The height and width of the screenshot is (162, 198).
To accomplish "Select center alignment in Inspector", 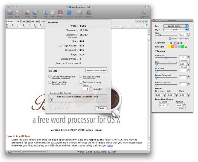I will (x=175, y=43).
